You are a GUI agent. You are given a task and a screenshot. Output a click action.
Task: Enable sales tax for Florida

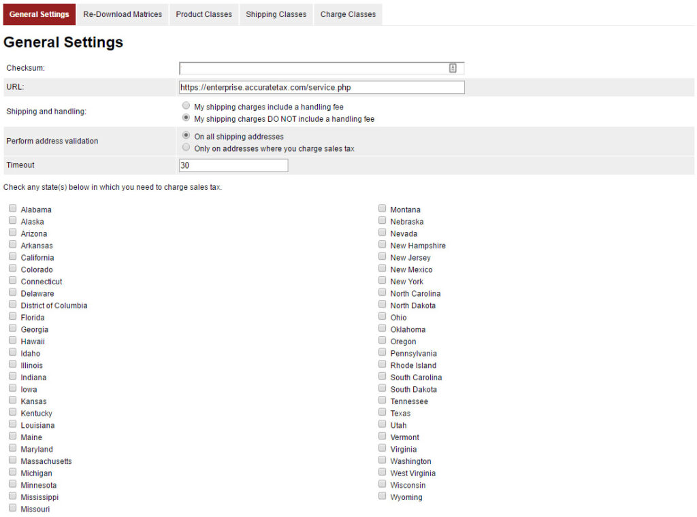coord(12,316)
